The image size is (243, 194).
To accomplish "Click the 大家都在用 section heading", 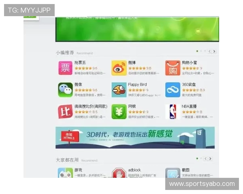I will [67, 160].
